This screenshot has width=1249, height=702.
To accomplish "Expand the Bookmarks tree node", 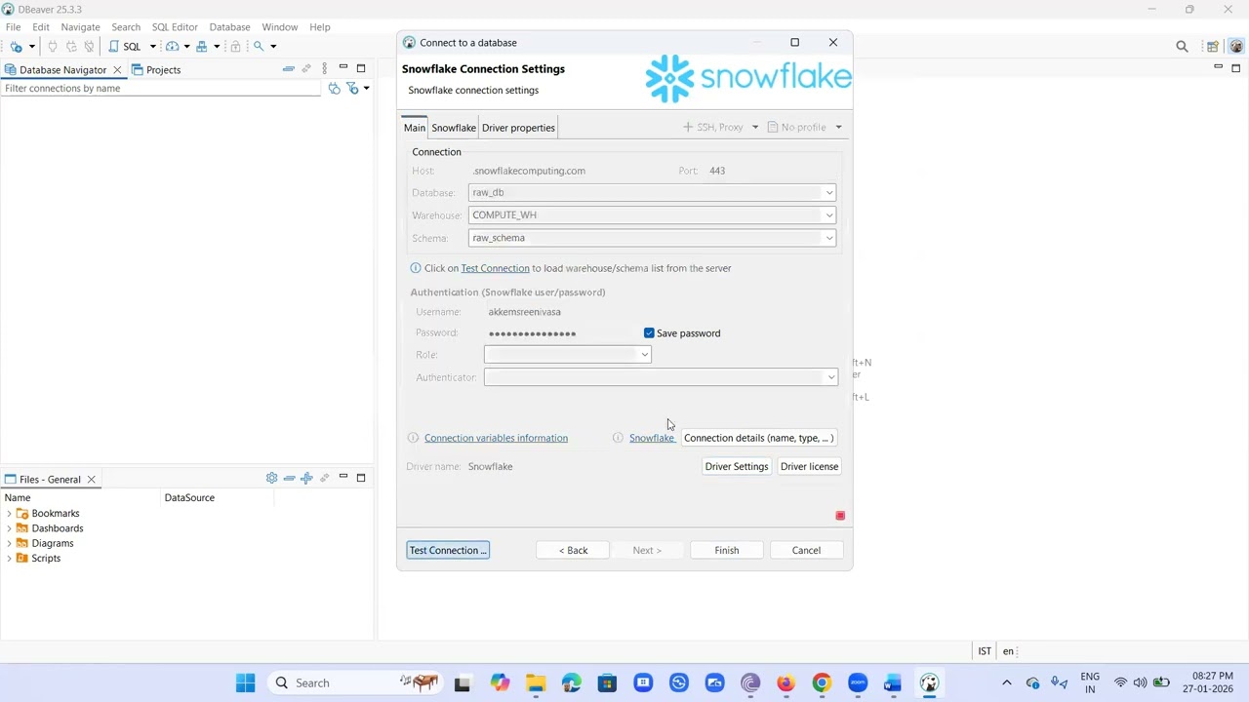I will coord(9,513).
